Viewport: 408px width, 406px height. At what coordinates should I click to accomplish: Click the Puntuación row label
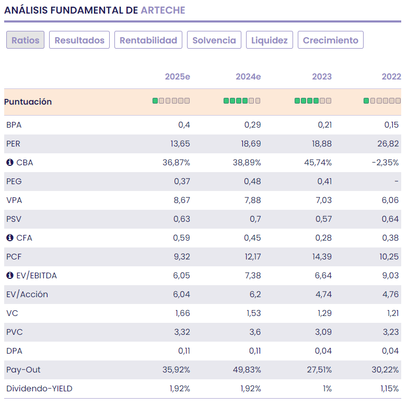point(28,102)
